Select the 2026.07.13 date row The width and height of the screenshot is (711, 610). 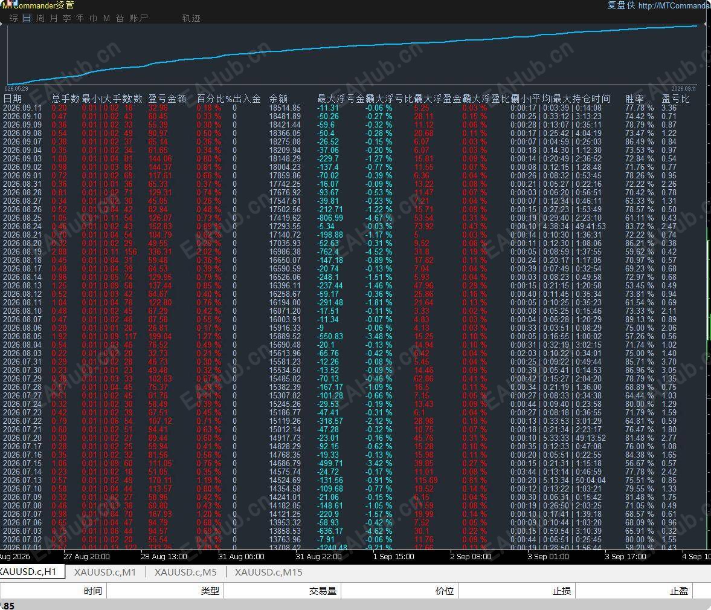click(x=22, y=480)
